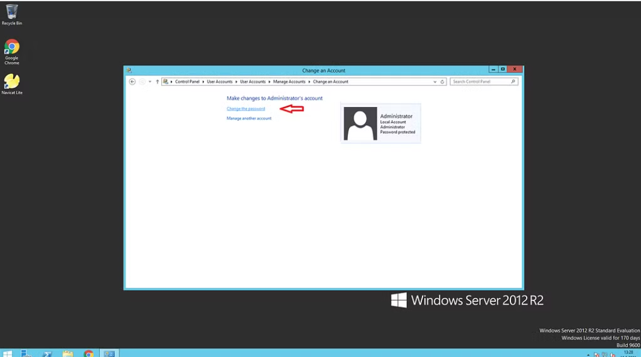The image size is (641, 357).
Task: Minimize the Change an Account window
Action: pos(494,70)
